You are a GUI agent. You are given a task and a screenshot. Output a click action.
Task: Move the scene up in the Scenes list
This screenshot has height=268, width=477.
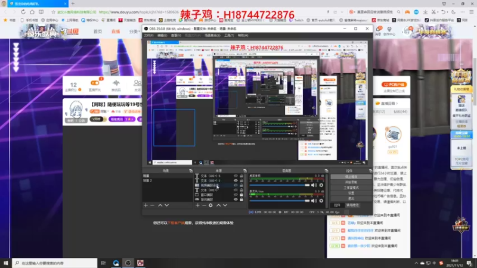[160, 205]
